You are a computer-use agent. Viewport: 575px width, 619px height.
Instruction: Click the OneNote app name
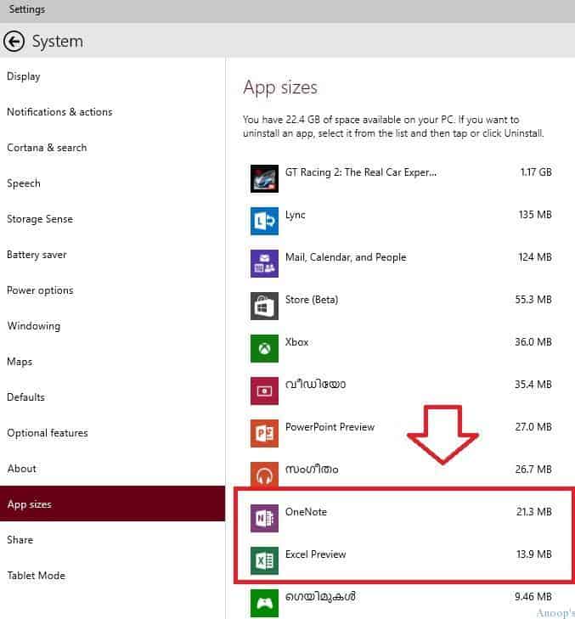point(306,512)
